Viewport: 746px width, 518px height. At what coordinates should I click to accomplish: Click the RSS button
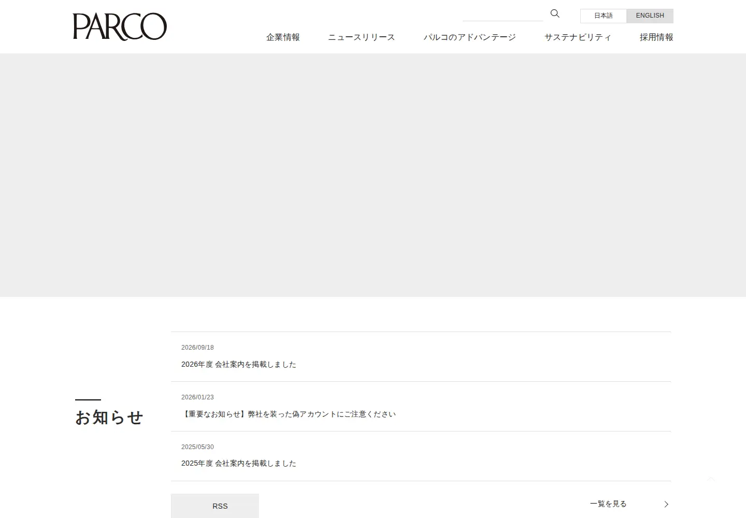tap(215, 506)
